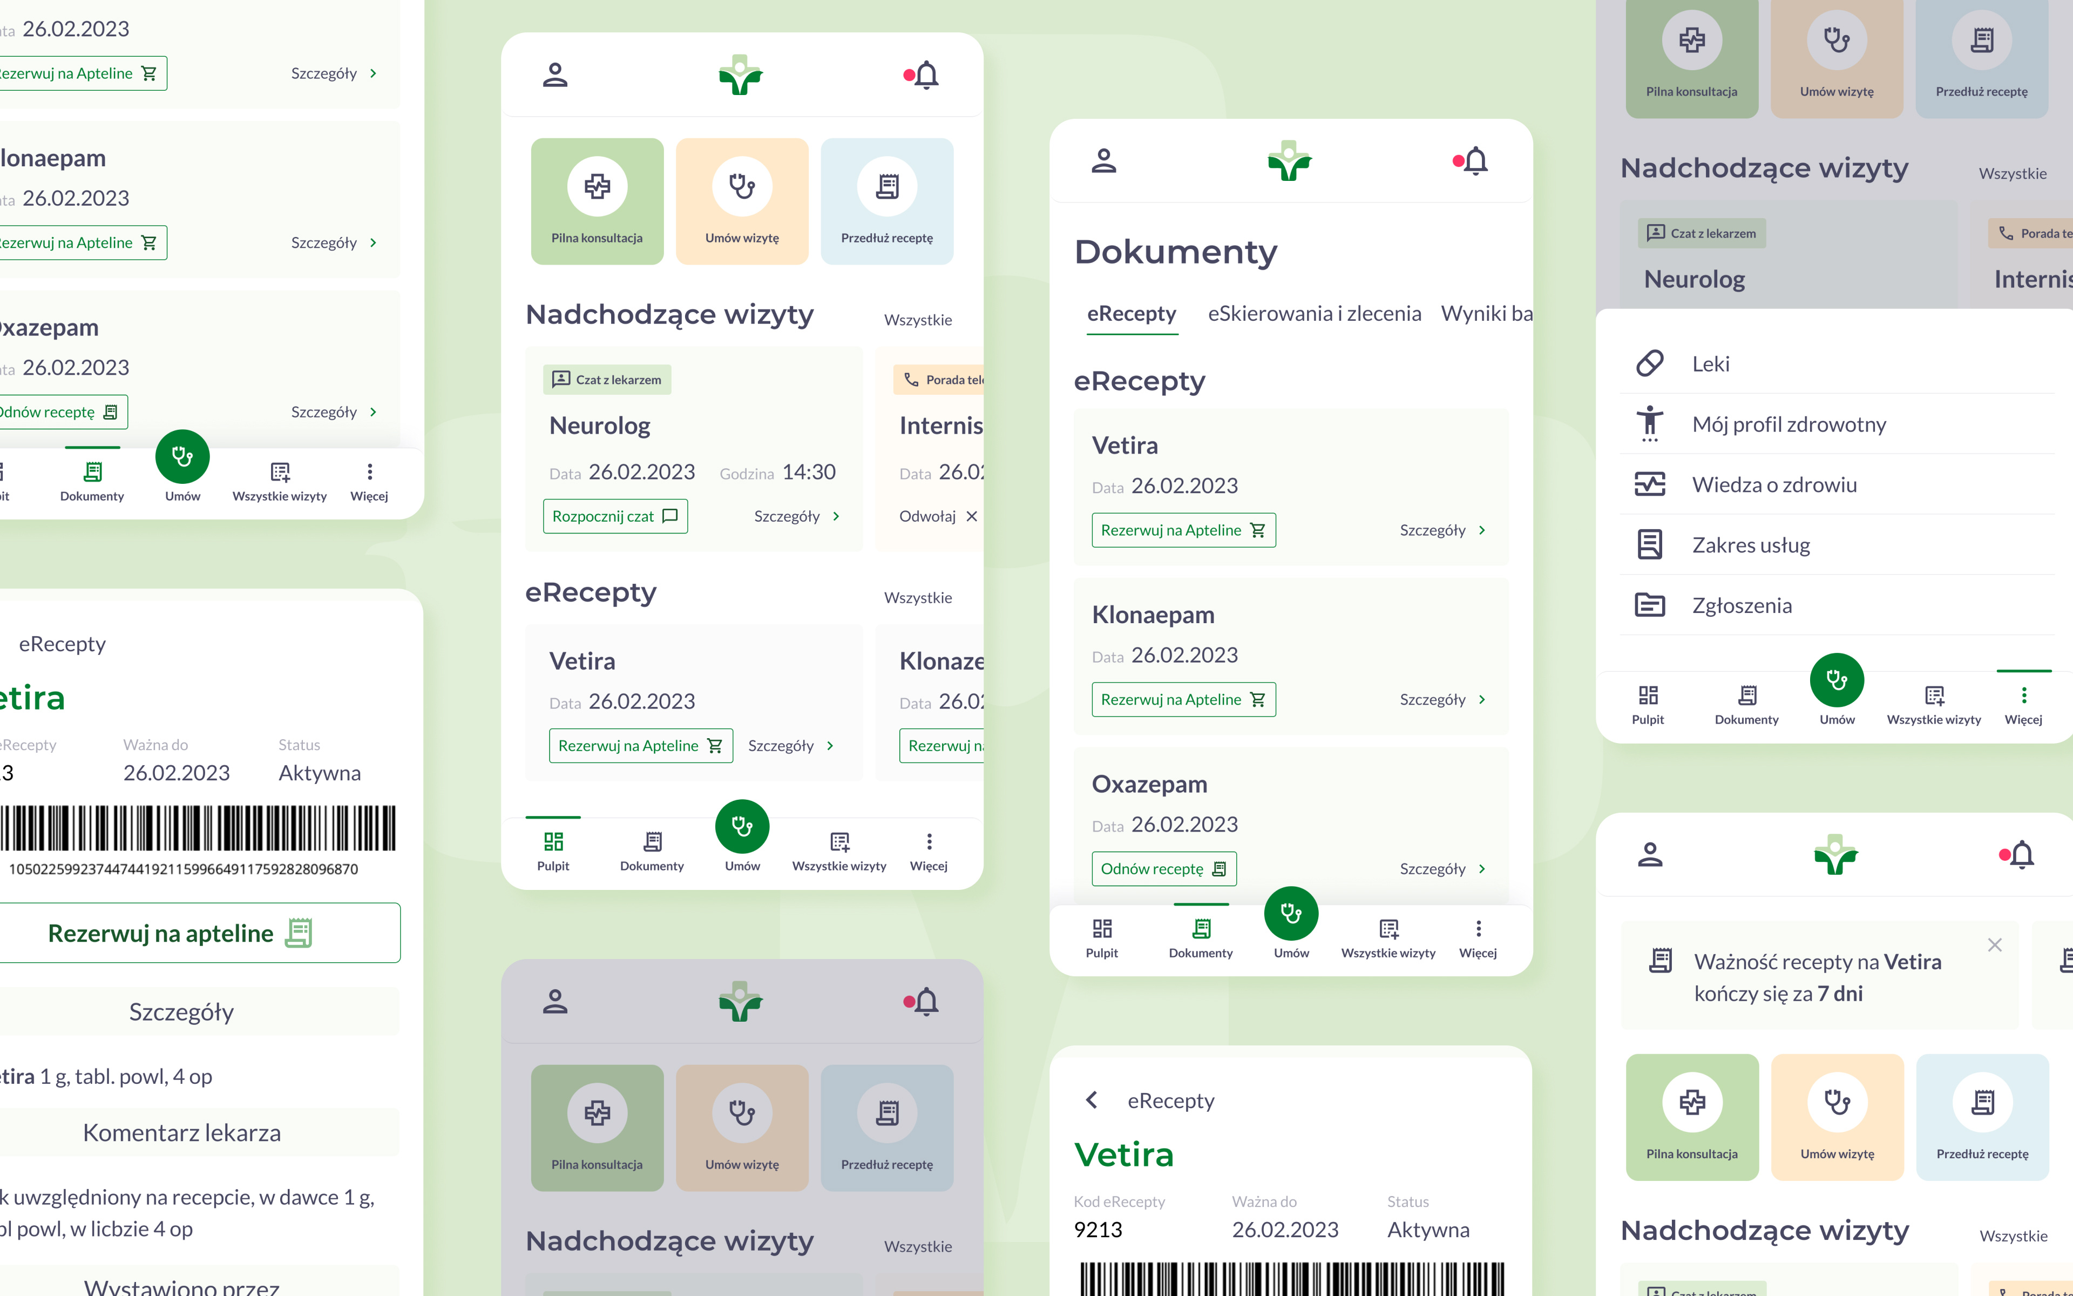Image resolution: width=2073 pixels, height=1296 pixels.
Task: Select Dokumenty in the bottom navigation
Action: pos(651,848)
